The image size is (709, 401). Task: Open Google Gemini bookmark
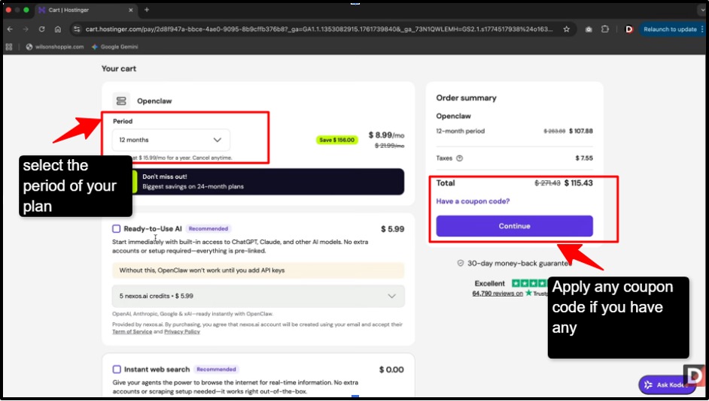click(x=115, y=47)
